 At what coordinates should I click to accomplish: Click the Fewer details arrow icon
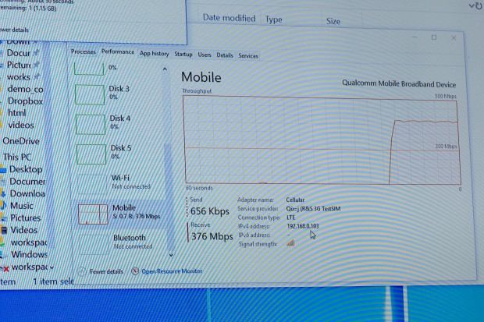[82, 271]
